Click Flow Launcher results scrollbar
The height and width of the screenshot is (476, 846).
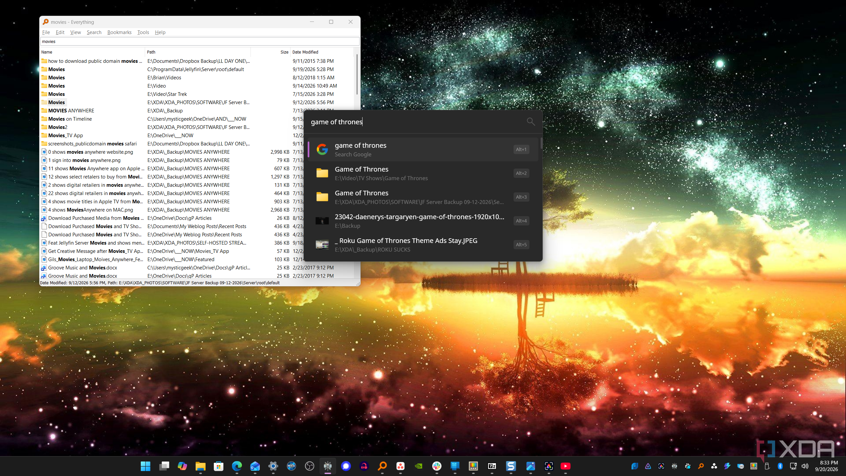tap(541, 143)
